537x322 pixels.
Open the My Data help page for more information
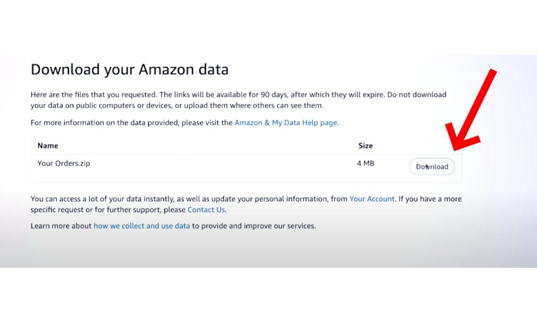click(x=286, y=122)
